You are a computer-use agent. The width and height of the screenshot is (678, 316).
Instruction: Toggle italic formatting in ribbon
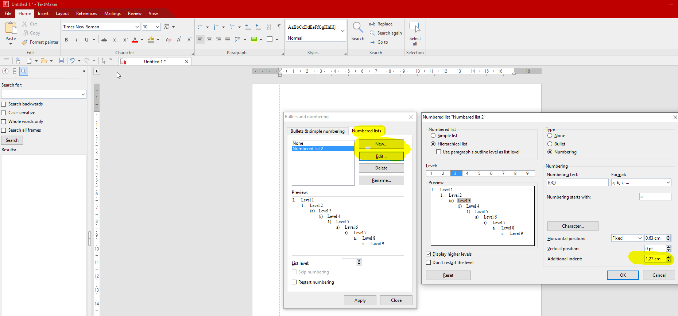[77, 40]
